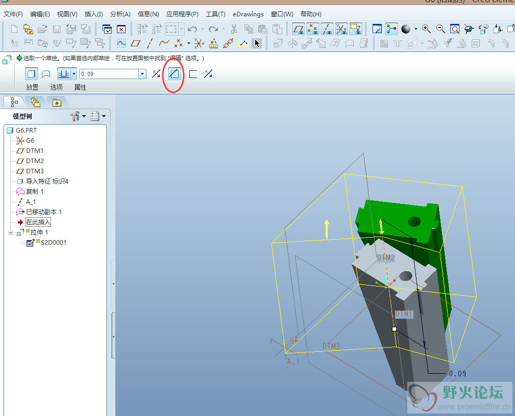Image resolution: width=515 pixels, height=416 pixels.
Task: Collapse the 拉伸 1 tree node
Action: pyautogui.click(x=11, y=232)
